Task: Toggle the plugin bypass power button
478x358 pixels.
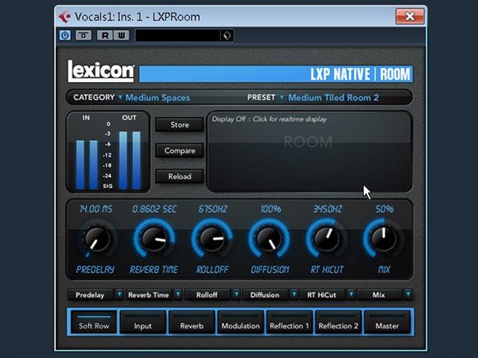Action: coord(65,36)
